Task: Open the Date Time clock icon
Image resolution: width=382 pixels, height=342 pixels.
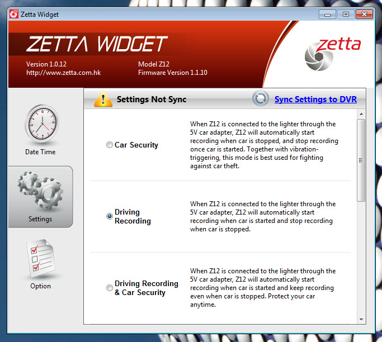Action: [x=42, y=123]
